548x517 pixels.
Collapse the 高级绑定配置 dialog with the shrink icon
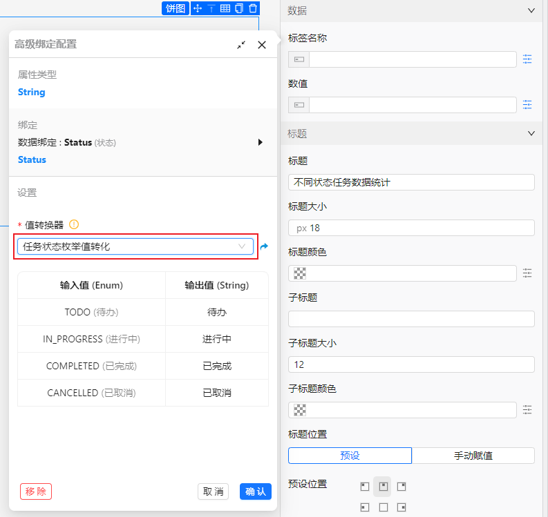click(x=241, y=45)
